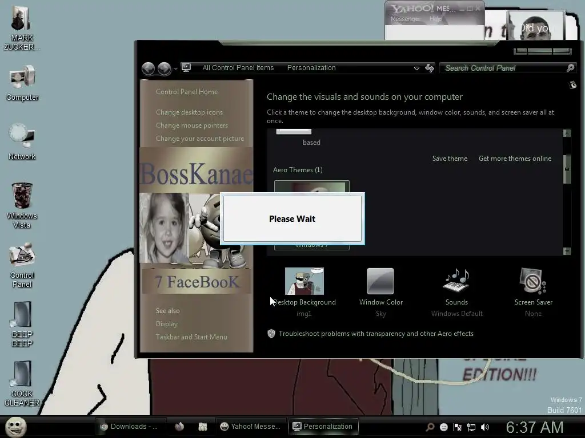
Task: Open the MARK ZUCKER desktop icon
Action: 21,27
